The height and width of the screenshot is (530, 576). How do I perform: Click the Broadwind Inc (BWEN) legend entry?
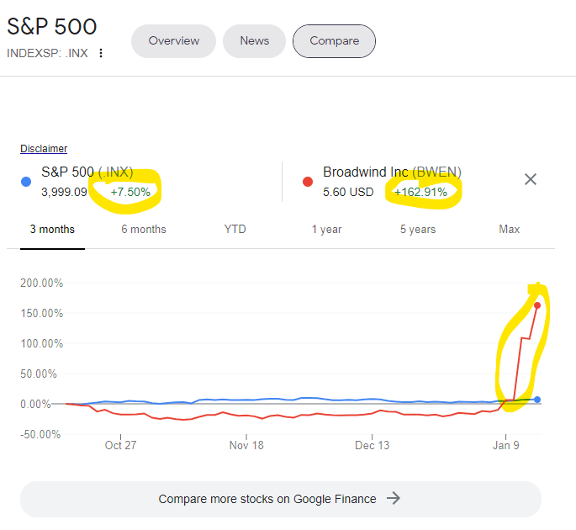[x=392, y=172]
